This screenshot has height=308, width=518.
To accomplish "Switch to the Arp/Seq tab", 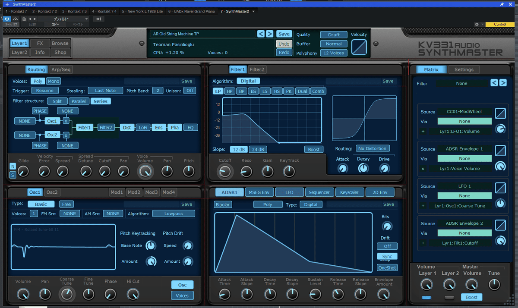I will [x=61, y=69].
